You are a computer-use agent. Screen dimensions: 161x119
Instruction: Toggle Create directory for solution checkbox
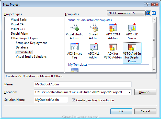pos(74,100)
